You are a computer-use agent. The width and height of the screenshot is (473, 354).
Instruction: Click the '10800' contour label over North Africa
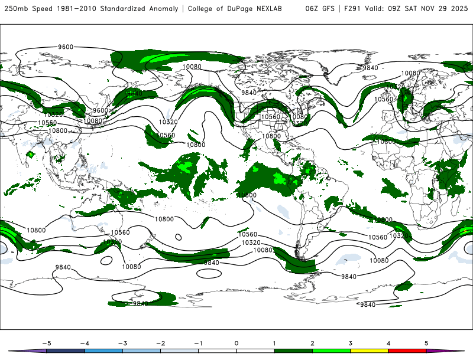pyautogui.click(x=386, y=142)
